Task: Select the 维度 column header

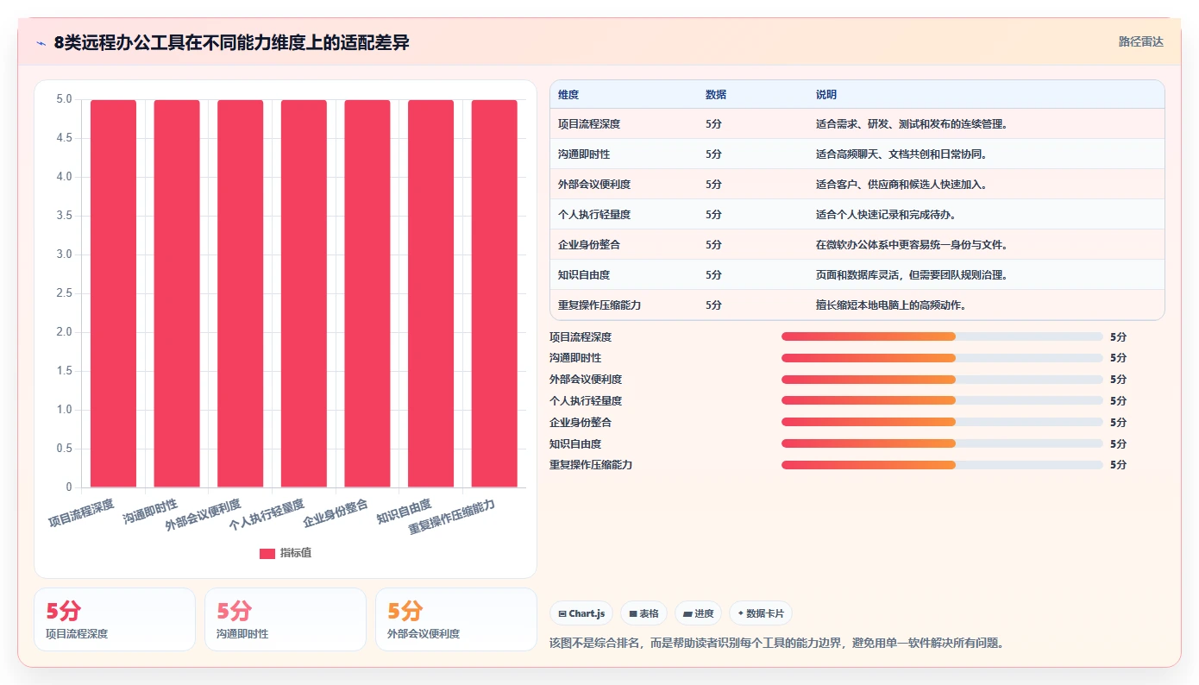Action: pos(568,95)
